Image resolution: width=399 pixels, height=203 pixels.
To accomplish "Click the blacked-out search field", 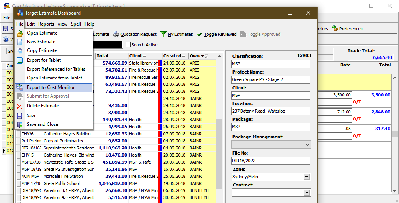I will tap(108, 45).
